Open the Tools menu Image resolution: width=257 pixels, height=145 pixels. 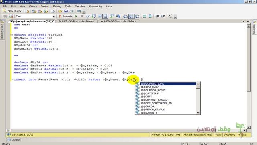click(68, 6)
